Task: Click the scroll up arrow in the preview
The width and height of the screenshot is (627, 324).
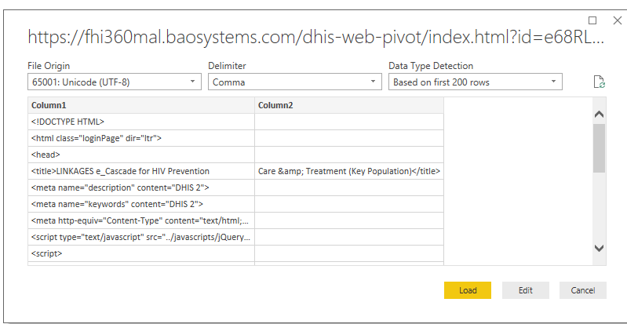Action: (599, 114)
